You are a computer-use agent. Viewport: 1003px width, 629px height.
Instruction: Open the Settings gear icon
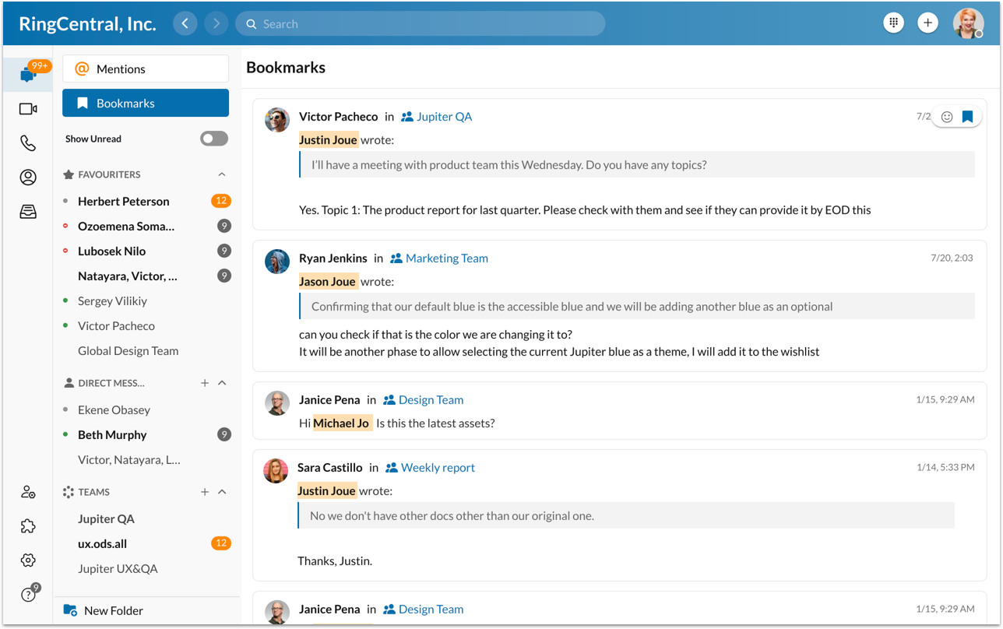click(x=28, y=560)
